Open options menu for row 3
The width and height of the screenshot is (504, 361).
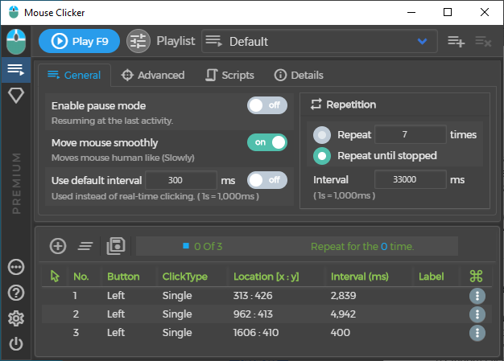(477, 333)
